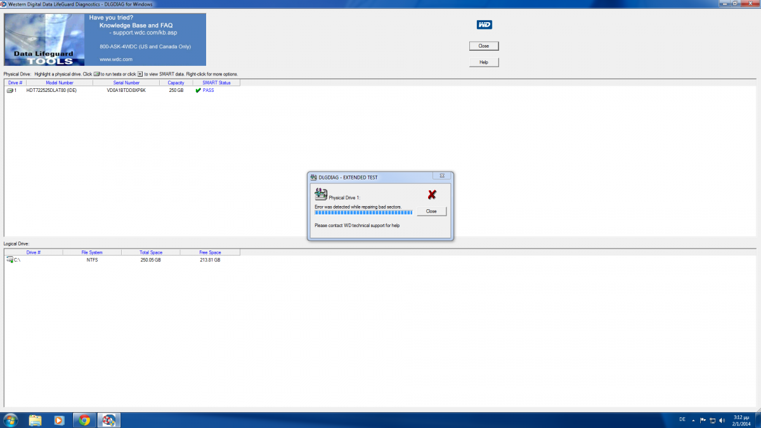
Task: Click the PASS status text
Action: point(209,91)
